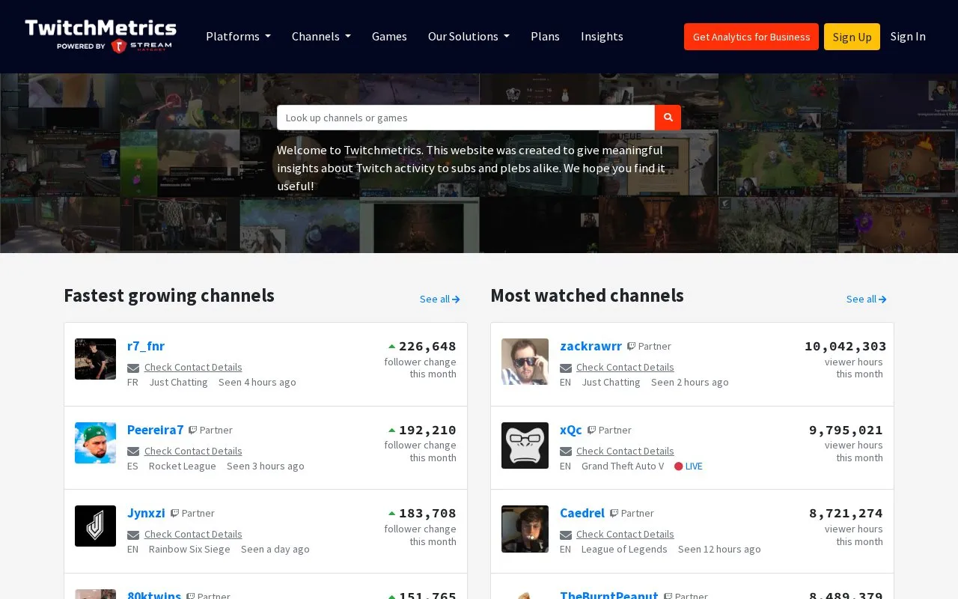
Task: Open the r7_fnr channel link
Action: coord(146,346)
